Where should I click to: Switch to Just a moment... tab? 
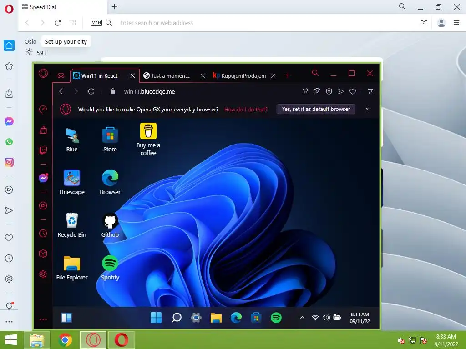[174, 76]
